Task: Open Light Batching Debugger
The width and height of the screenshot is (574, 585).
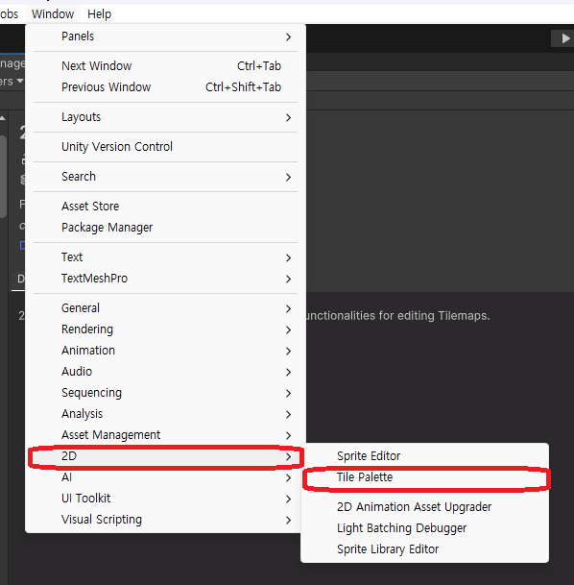Action: pyautogui.click(x=424, y=528)
